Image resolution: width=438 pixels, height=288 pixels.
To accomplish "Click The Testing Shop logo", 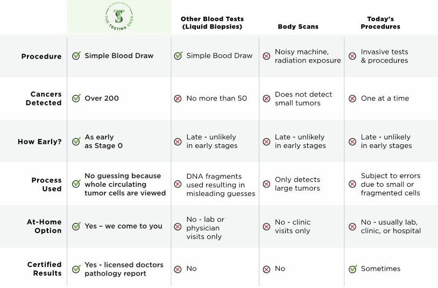I will point(119,17).
